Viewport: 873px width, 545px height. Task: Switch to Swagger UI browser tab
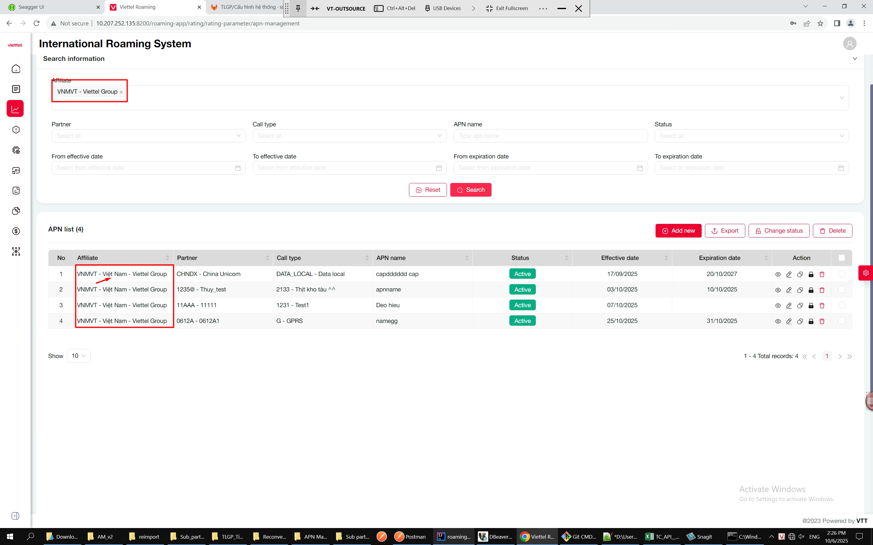pyautogui.click(x=32, y=7)
